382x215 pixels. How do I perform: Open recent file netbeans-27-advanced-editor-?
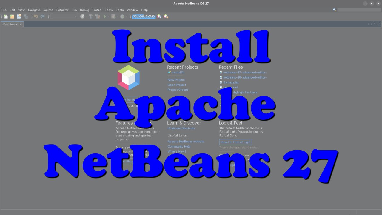click(x=245, y=72)
